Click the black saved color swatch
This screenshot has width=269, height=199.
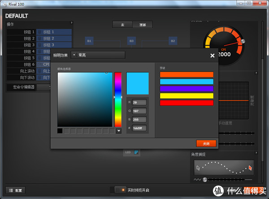pos(60,131)
